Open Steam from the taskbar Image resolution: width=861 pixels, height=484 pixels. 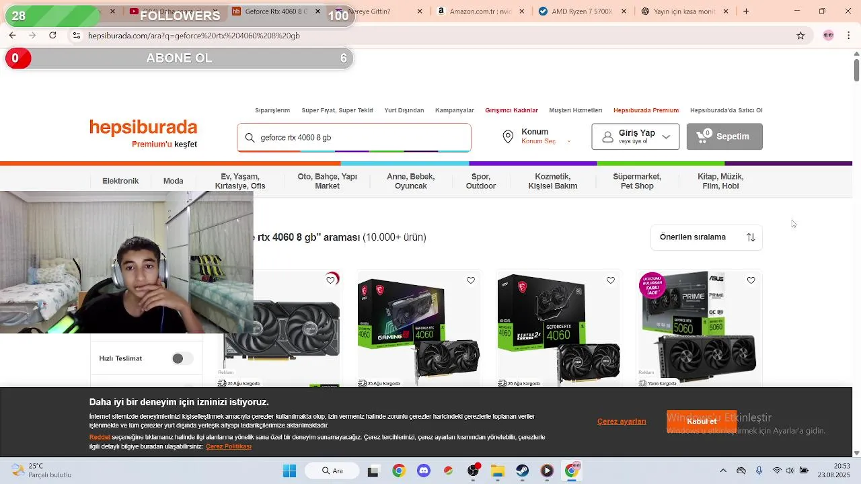[522, 471]
